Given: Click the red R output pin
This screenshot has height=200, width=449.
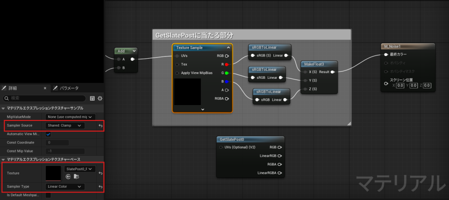Looking at the screenshot, I should pyautogui.click(x=227, y=65).
